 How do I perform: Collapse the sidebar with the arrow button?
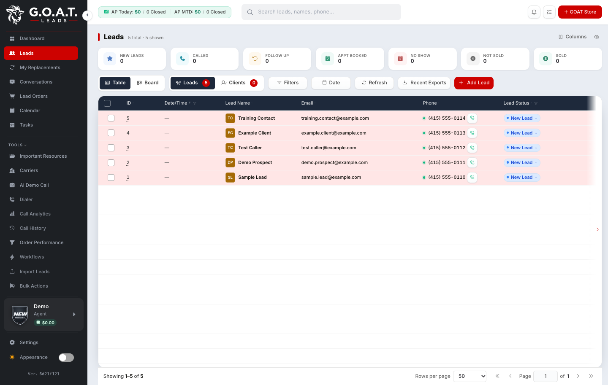[x=87, y=16]
